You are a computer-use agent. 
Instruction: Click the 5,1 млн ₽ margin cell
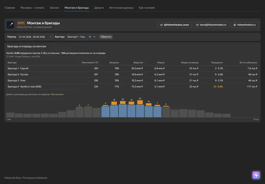159,87
